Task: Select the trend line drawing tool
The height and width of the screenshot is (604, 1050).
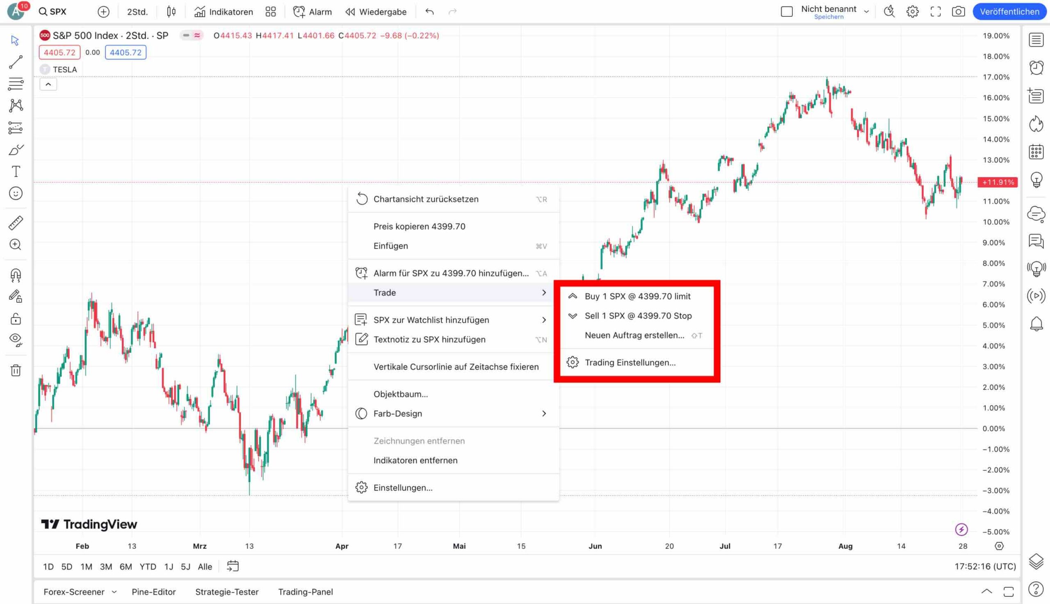Action: (15, 62)
